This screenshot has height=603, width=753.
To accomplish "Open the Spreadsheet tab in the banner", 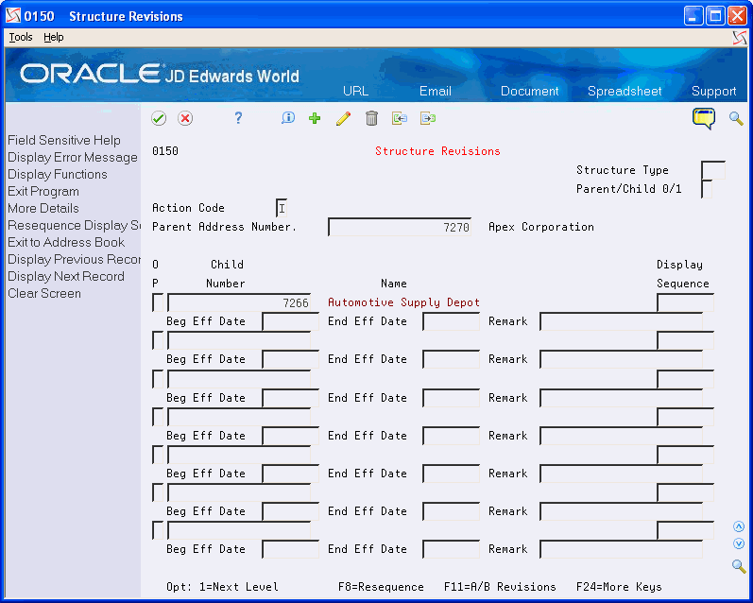I will tap(625, 91).
